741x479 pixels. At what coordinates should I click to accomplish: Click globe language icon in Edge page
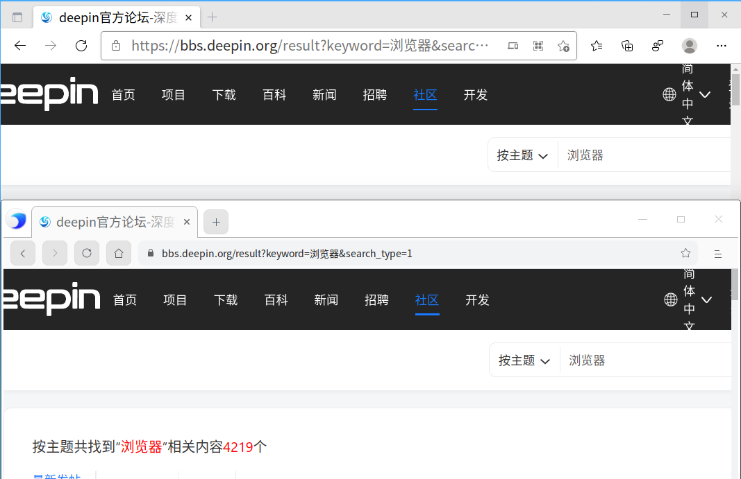(669, 94)
